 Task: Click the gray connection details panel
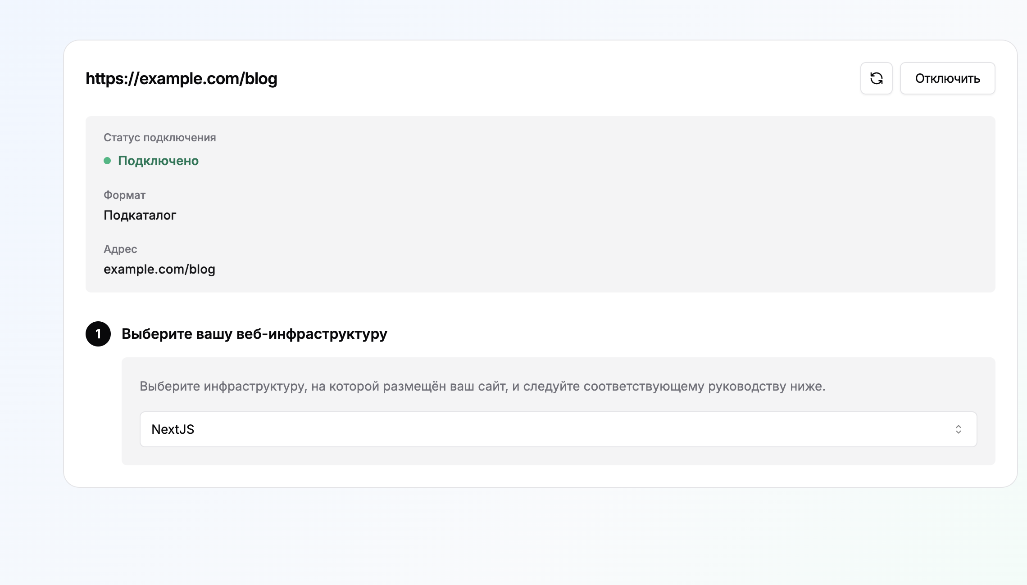pos(541,204)
